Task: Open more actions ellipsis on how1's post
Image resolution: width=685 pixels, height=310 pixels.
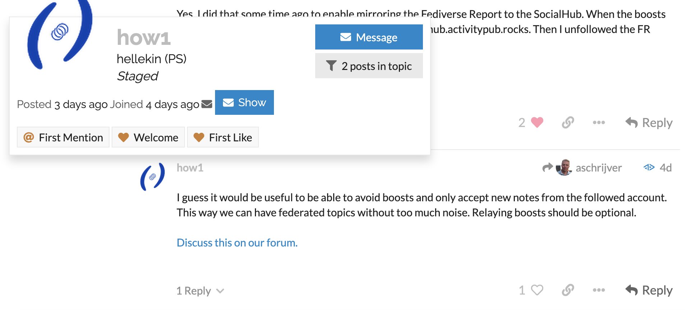Action: [x=599, y=290]
